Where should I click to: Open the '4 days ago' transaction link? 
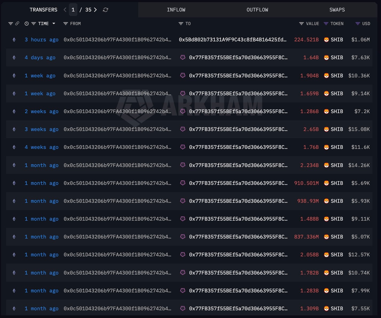point(40,58)
